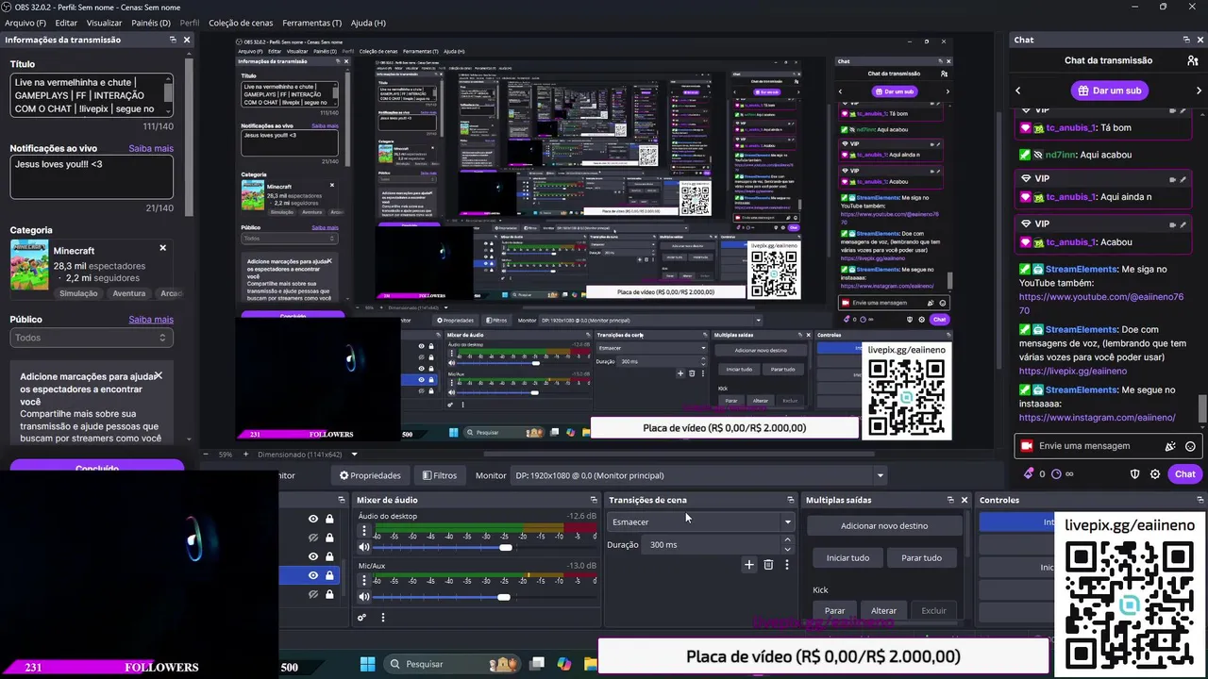Open the Editar menu
The width and height of the screenshot is (1208, 679).
tap(66, 23)
